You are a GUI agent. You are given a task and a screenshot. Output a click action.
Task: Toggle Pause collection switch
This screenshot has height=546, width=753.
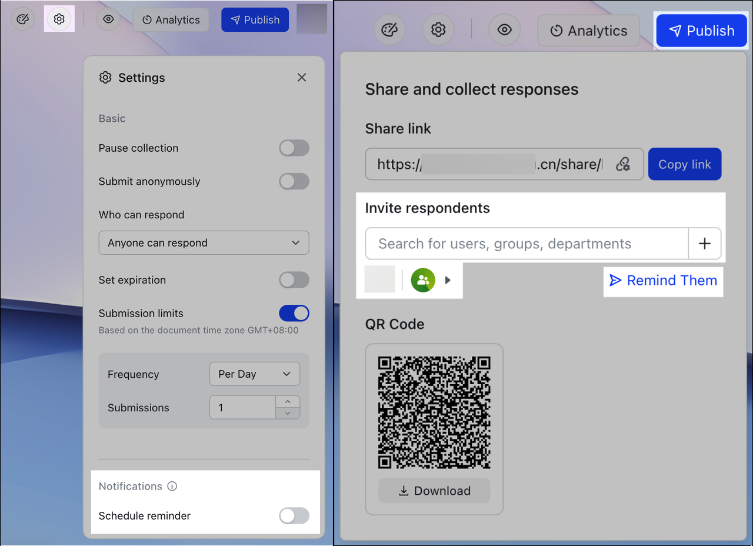(x=294, y=148)
